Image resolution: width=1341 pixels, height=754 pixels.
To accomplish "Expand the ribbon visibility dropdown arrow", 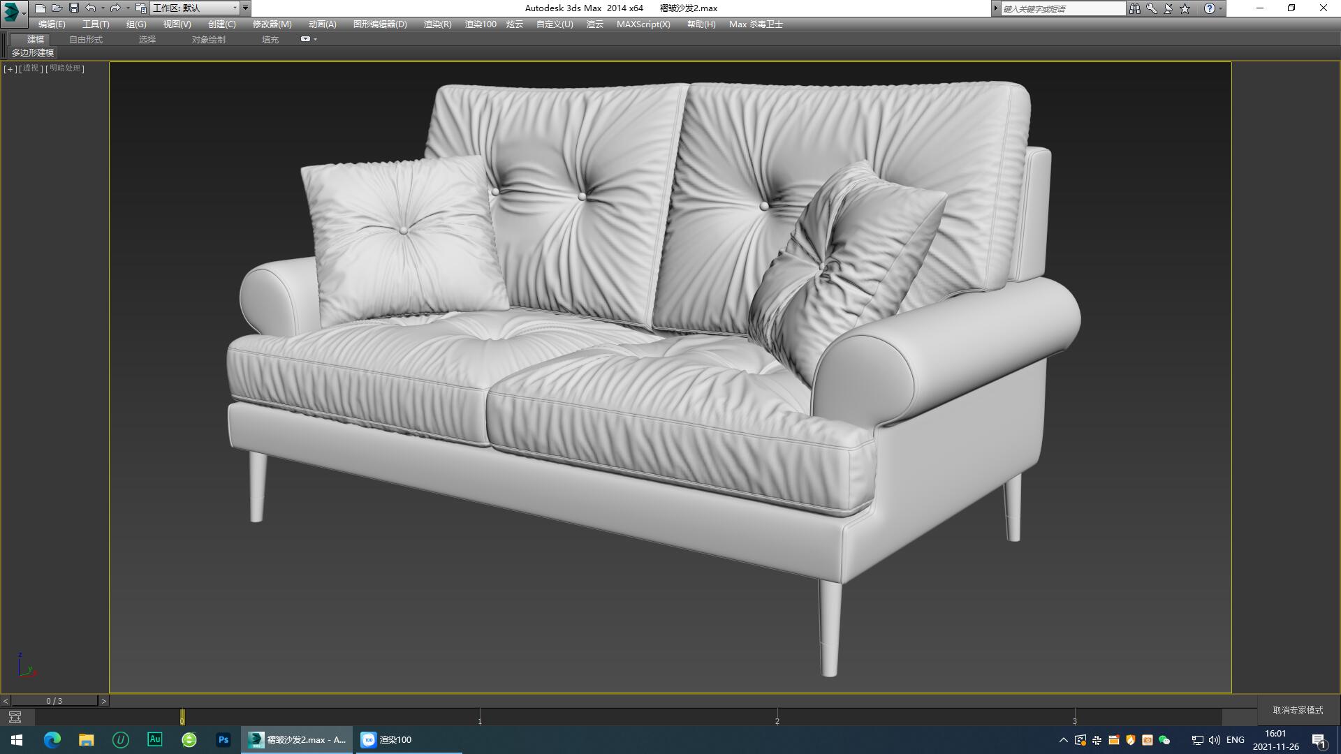I will click(315, 40).
